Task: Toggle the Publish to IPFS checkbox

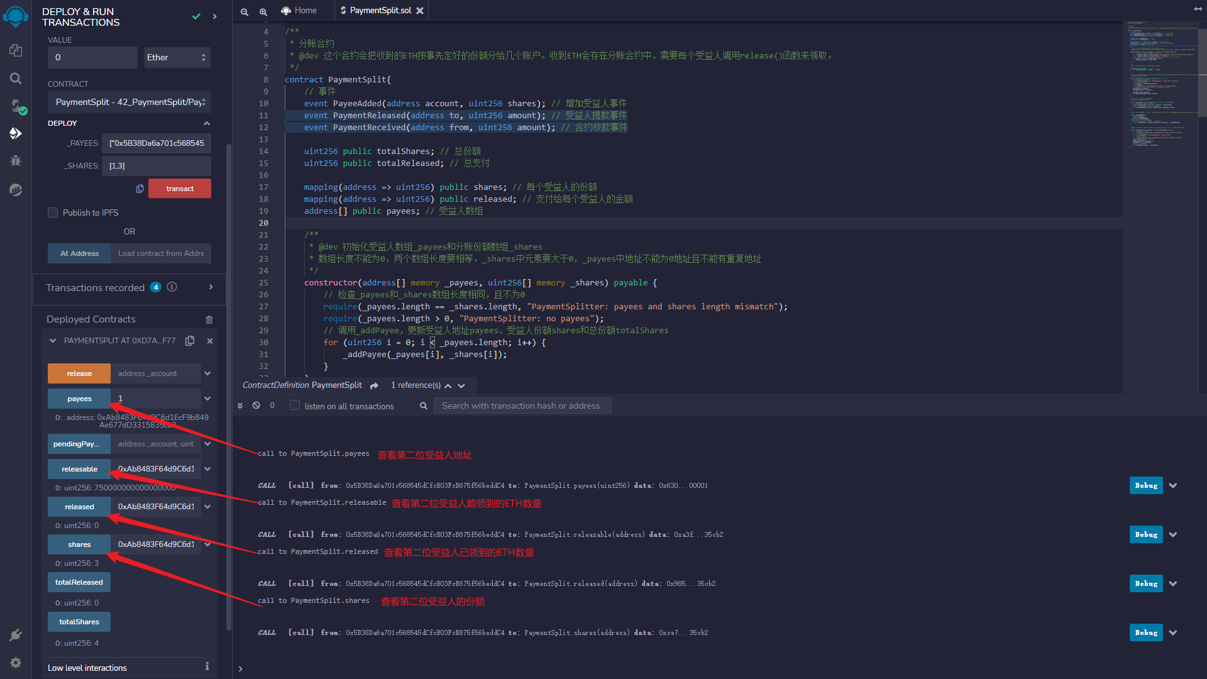Action: coord(52,213)
